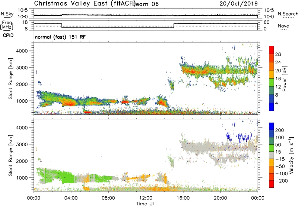This screenshot has height=206, width=298.
Task: Click the date '20/Oct/2019'
Action: (x=239, y=4)
